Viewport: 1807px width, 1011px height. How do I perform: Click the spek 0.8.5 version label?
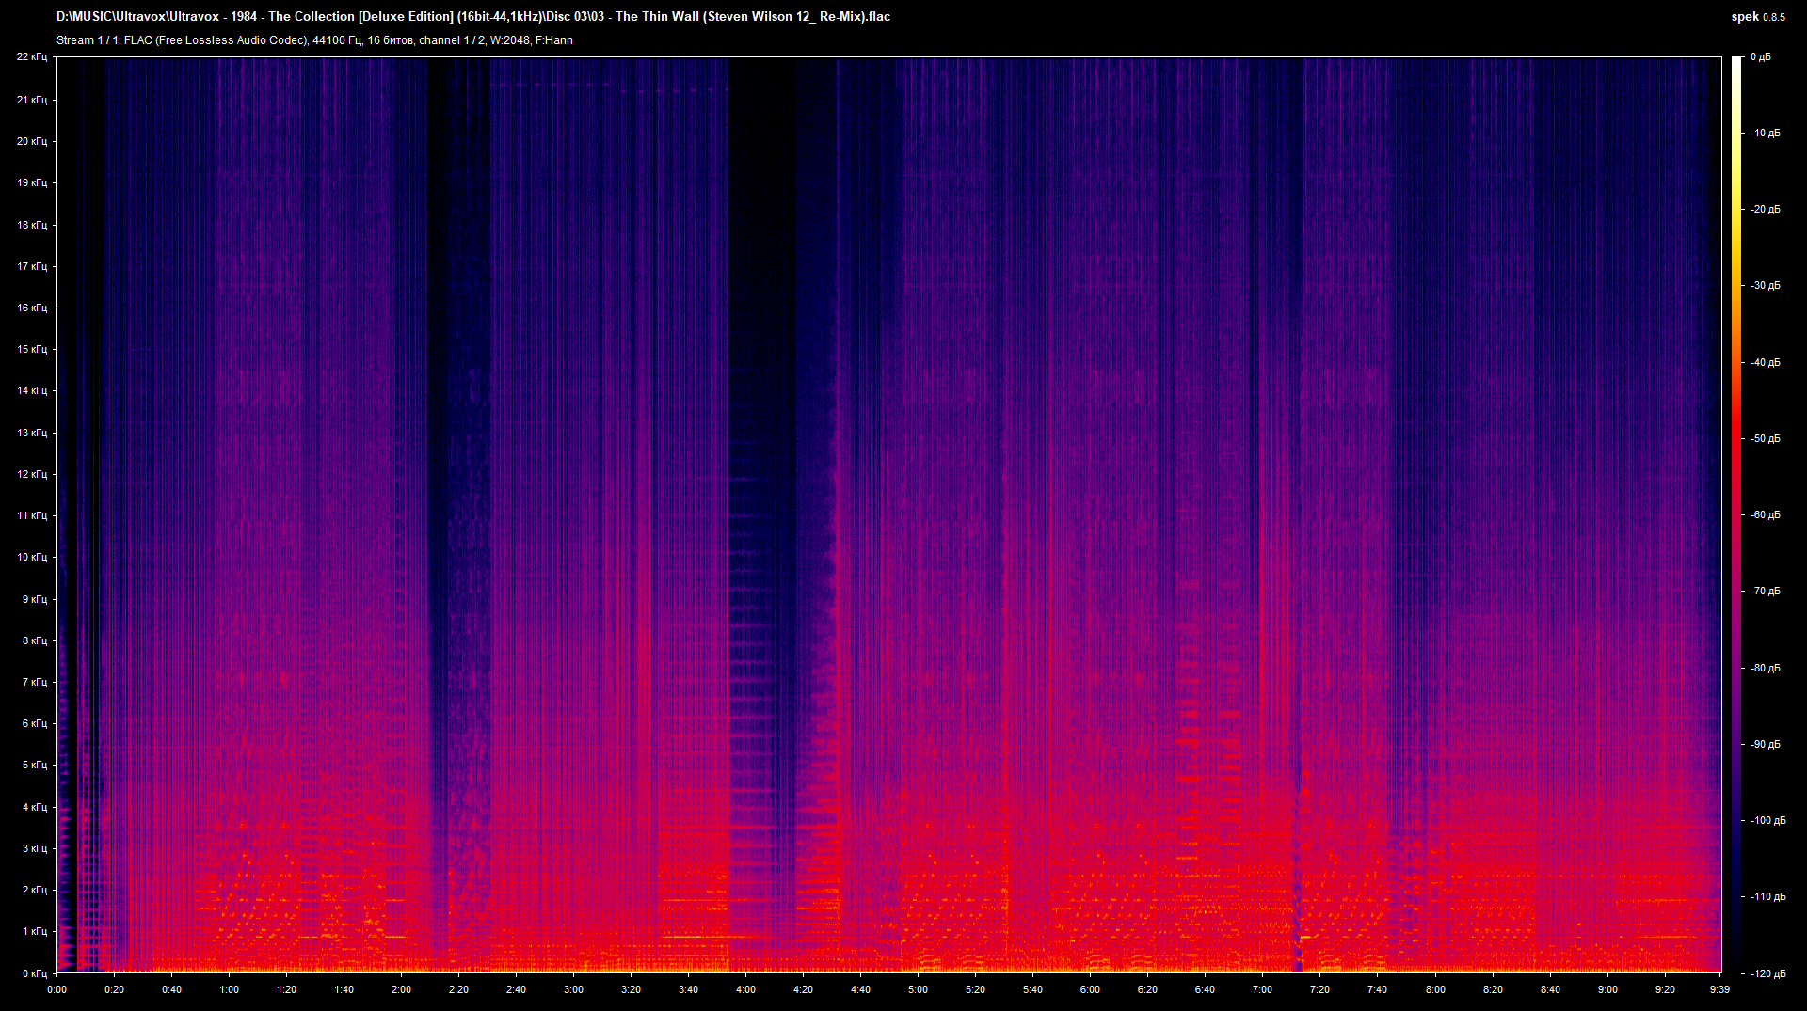1756,16
